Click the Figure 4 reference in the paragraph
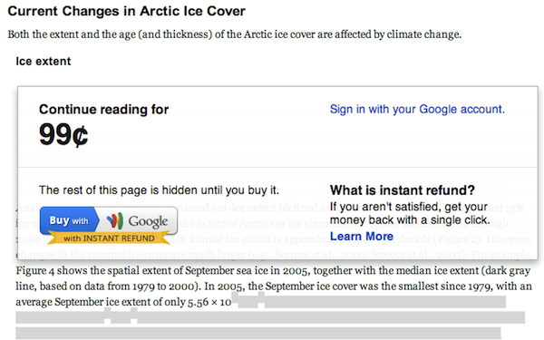The height and width of the screenshot is (340, 544). [x=35, y=270]
